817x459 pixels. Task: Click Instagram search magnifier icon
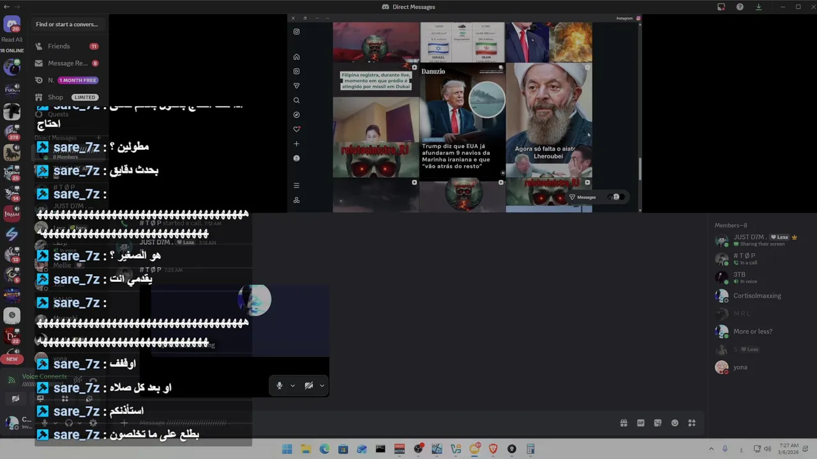(x=296, y=100)
